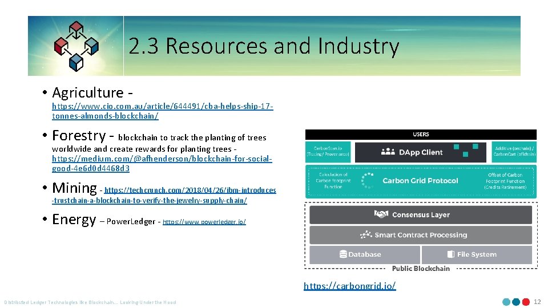
Task: Click the slide number 12
Action: click(x=537, y=302)
